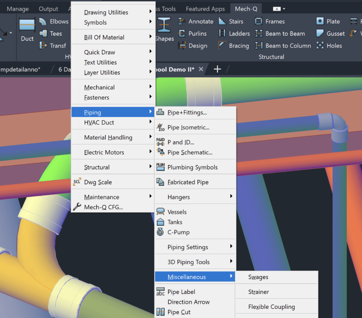Switch to the Featured Apps ribbon tab
Image resolution: width=362 pixels, height=318 pixels.
(205, 8)
